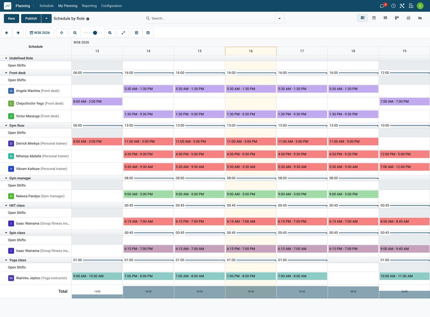The width and height of the screenshot is (430, 317).
Task: Open the Schedule menu
Action: click(46, 6)
